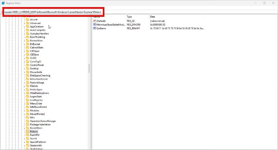Click the REG_BINARY type cell

[x=133, y=28]
